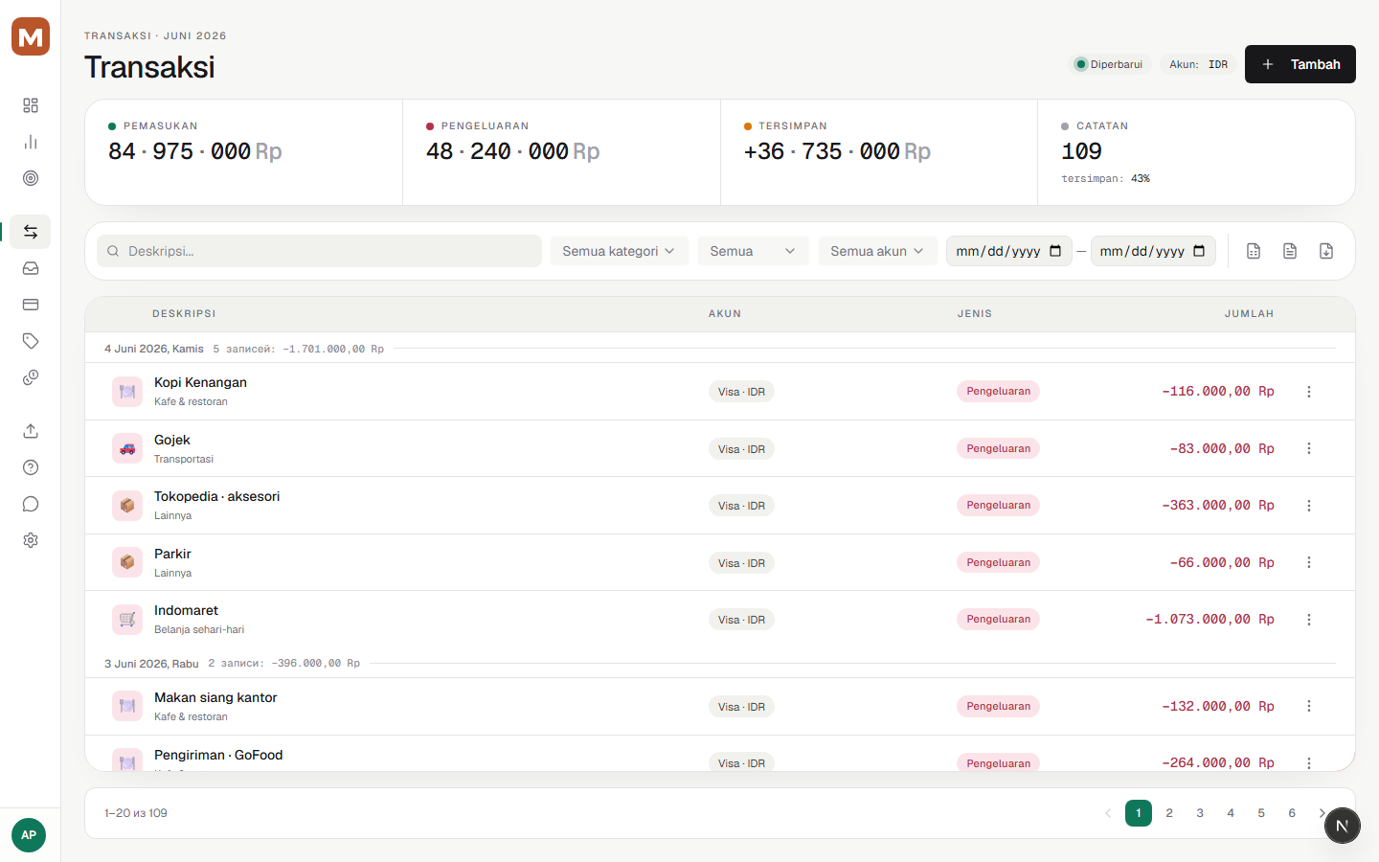Click the previous page arrow
The height and width of the screenshot is (862, 1379).
coord(1108,813)
